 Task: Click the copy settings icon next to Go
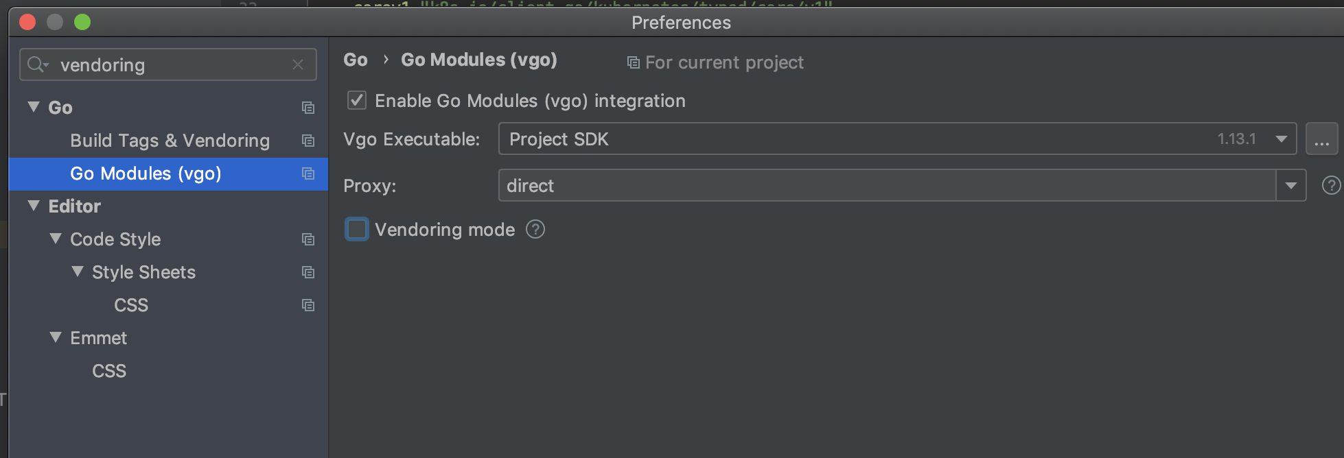pos(308,108)
